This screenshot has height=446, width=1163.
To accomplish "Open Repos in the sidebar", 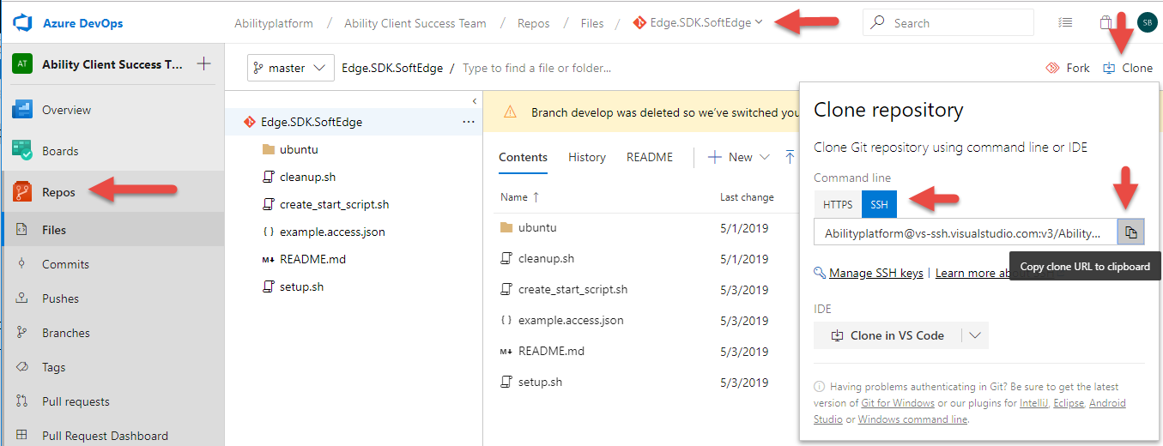I will tap(58, 192).
